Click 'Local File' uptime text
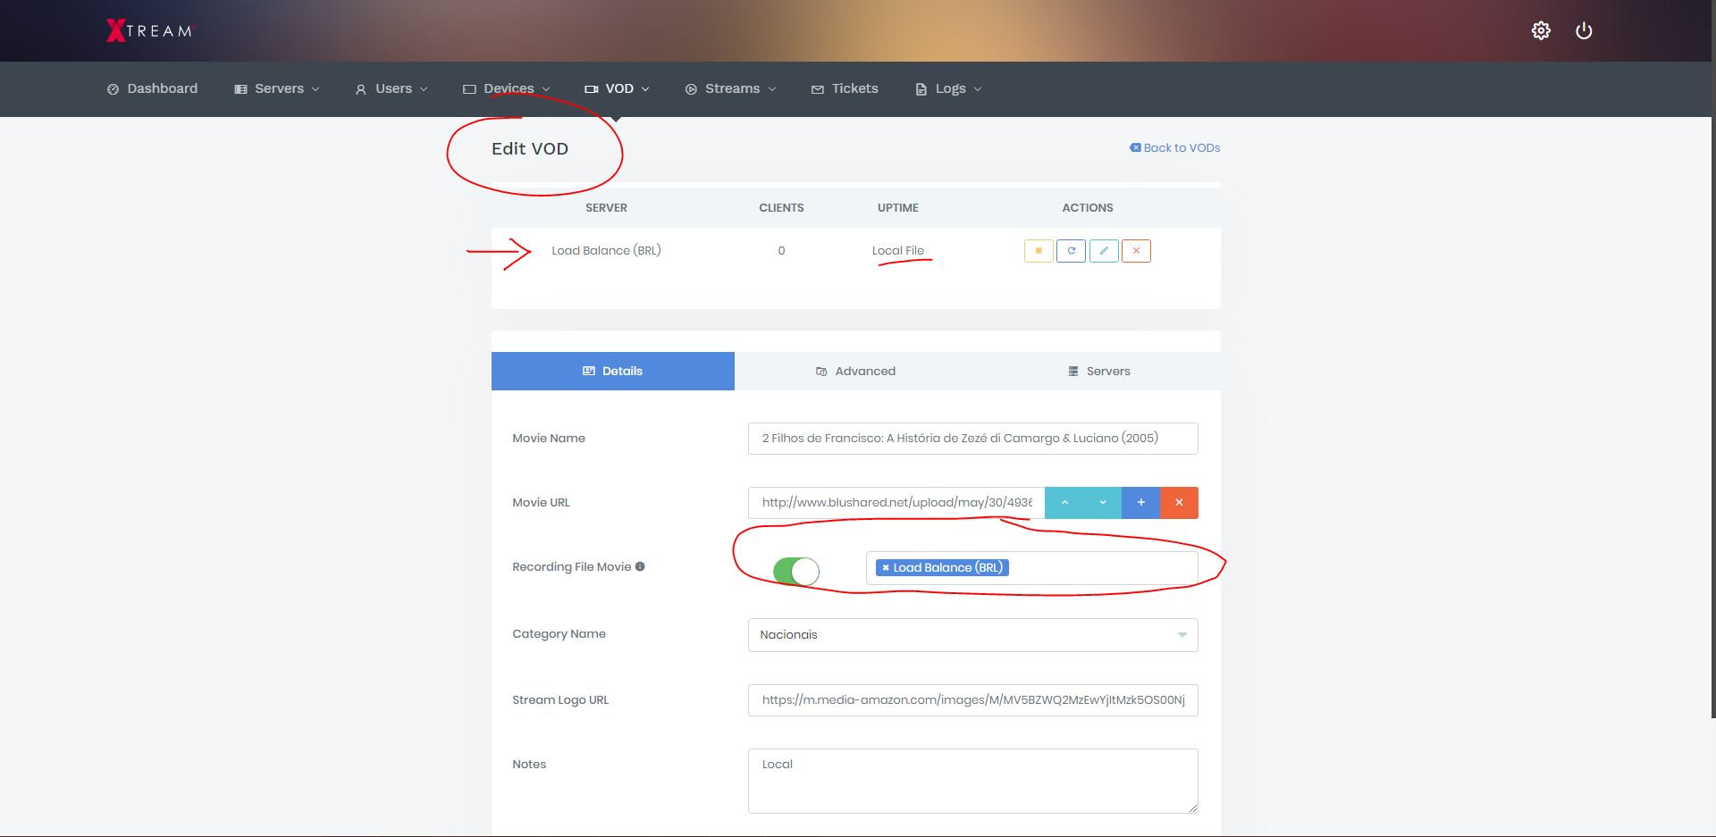Screen dimensions: 1716x837 (x=897, y=251)
